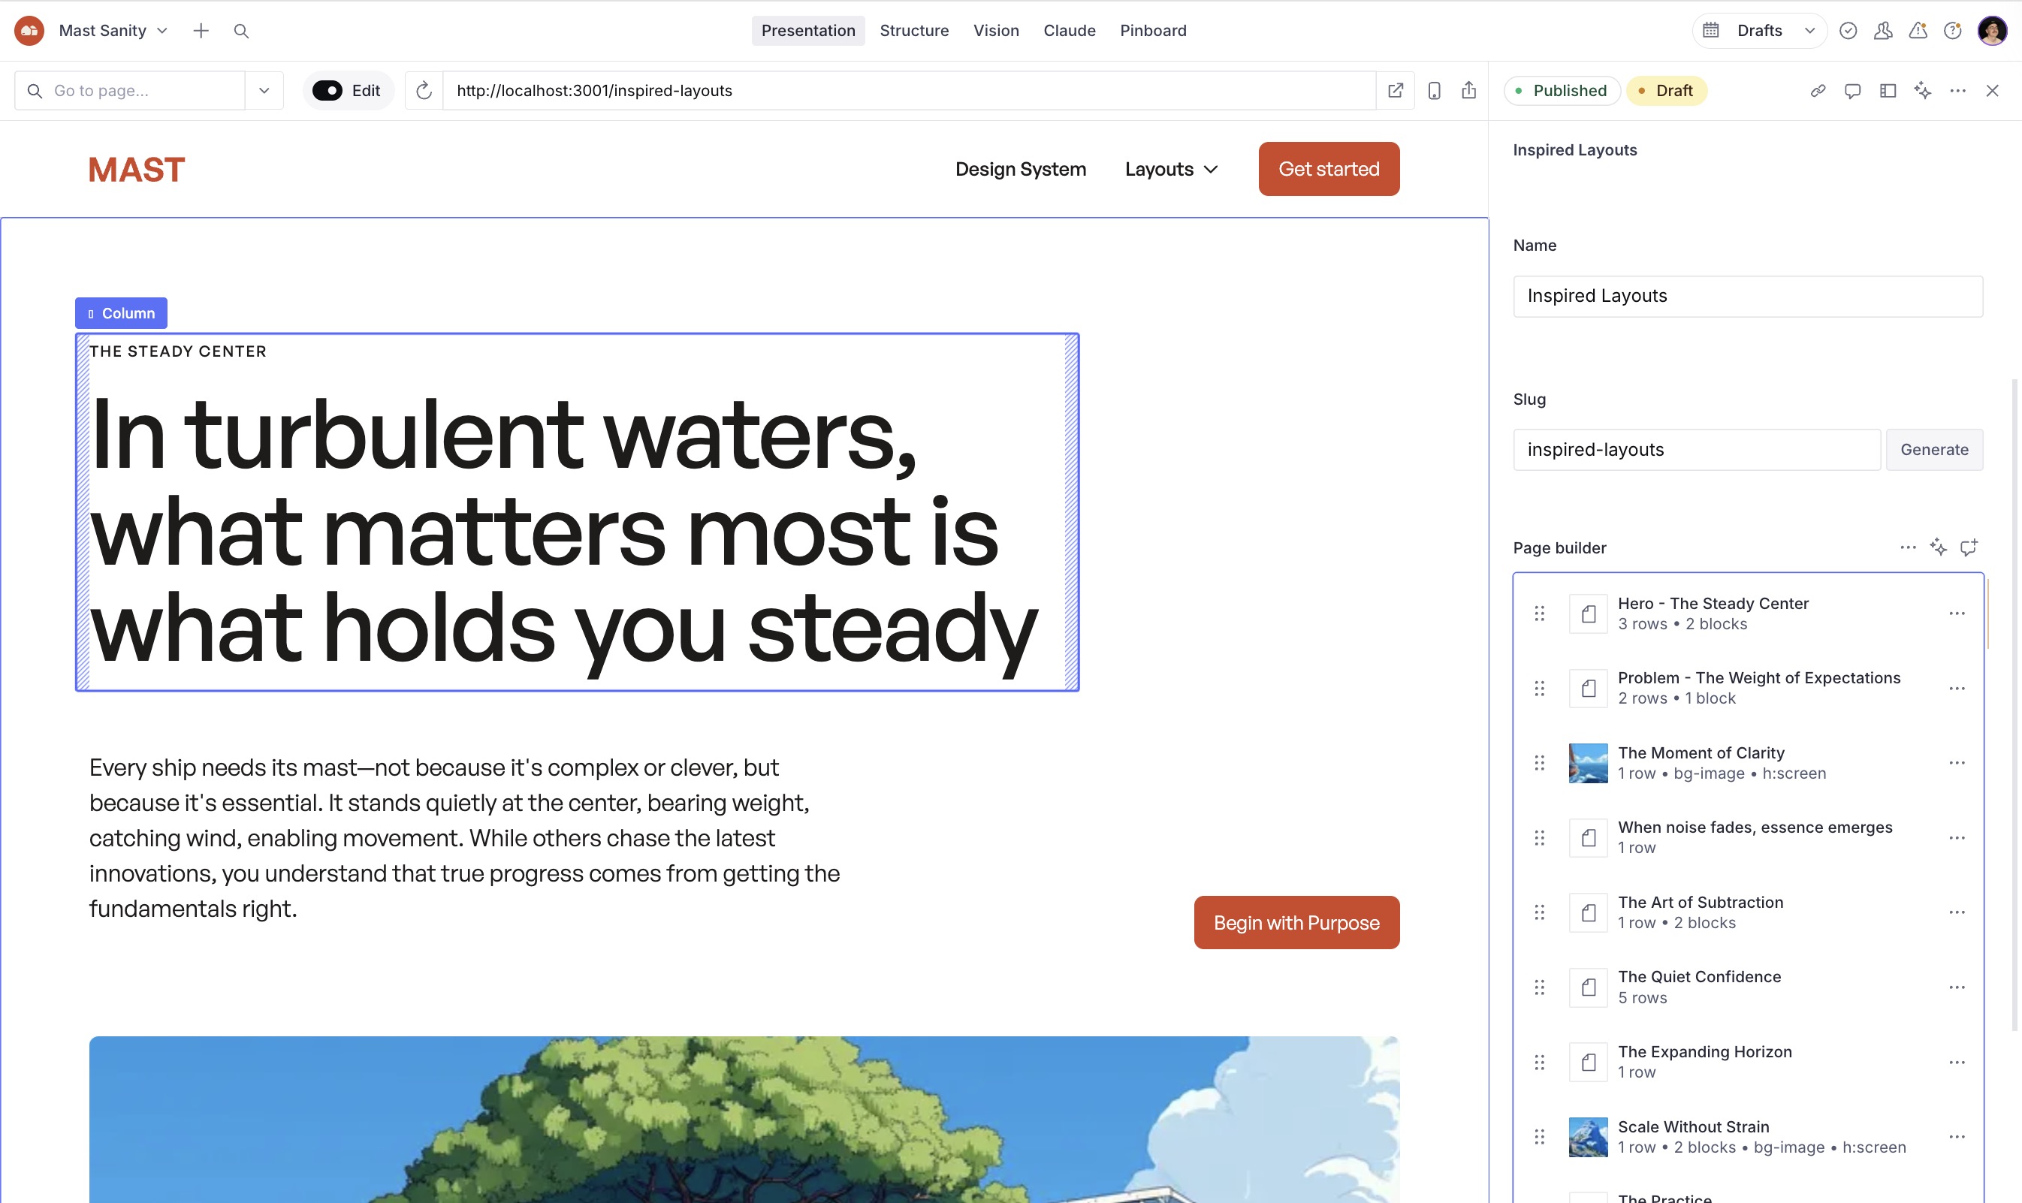Edit the Slug field inspired-layouts

click(x=1696, y=450)
